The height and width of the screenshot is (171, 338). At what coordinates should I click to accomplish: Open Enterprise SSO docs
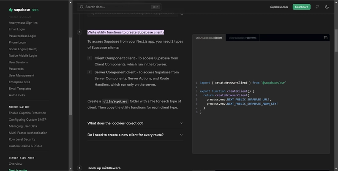click(x=19, y=82)
